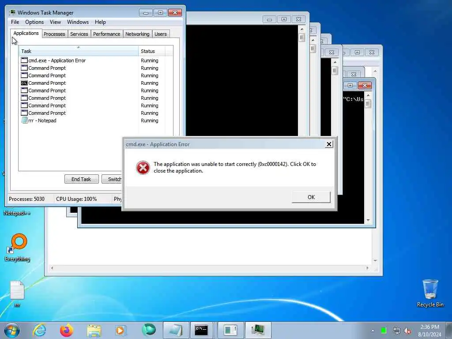This screenshot has width=452, height=339.
Task: Click the End Task button
Action: pyautogui.click(x=81, y=179)
